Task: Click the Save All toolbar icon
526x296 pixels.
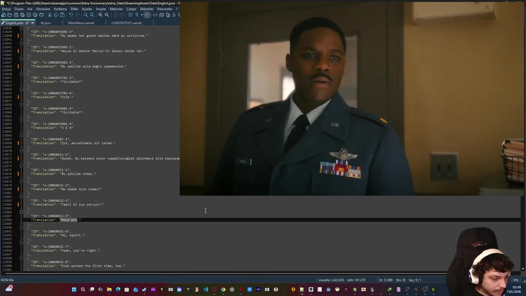Action: [x=22, y=15]
